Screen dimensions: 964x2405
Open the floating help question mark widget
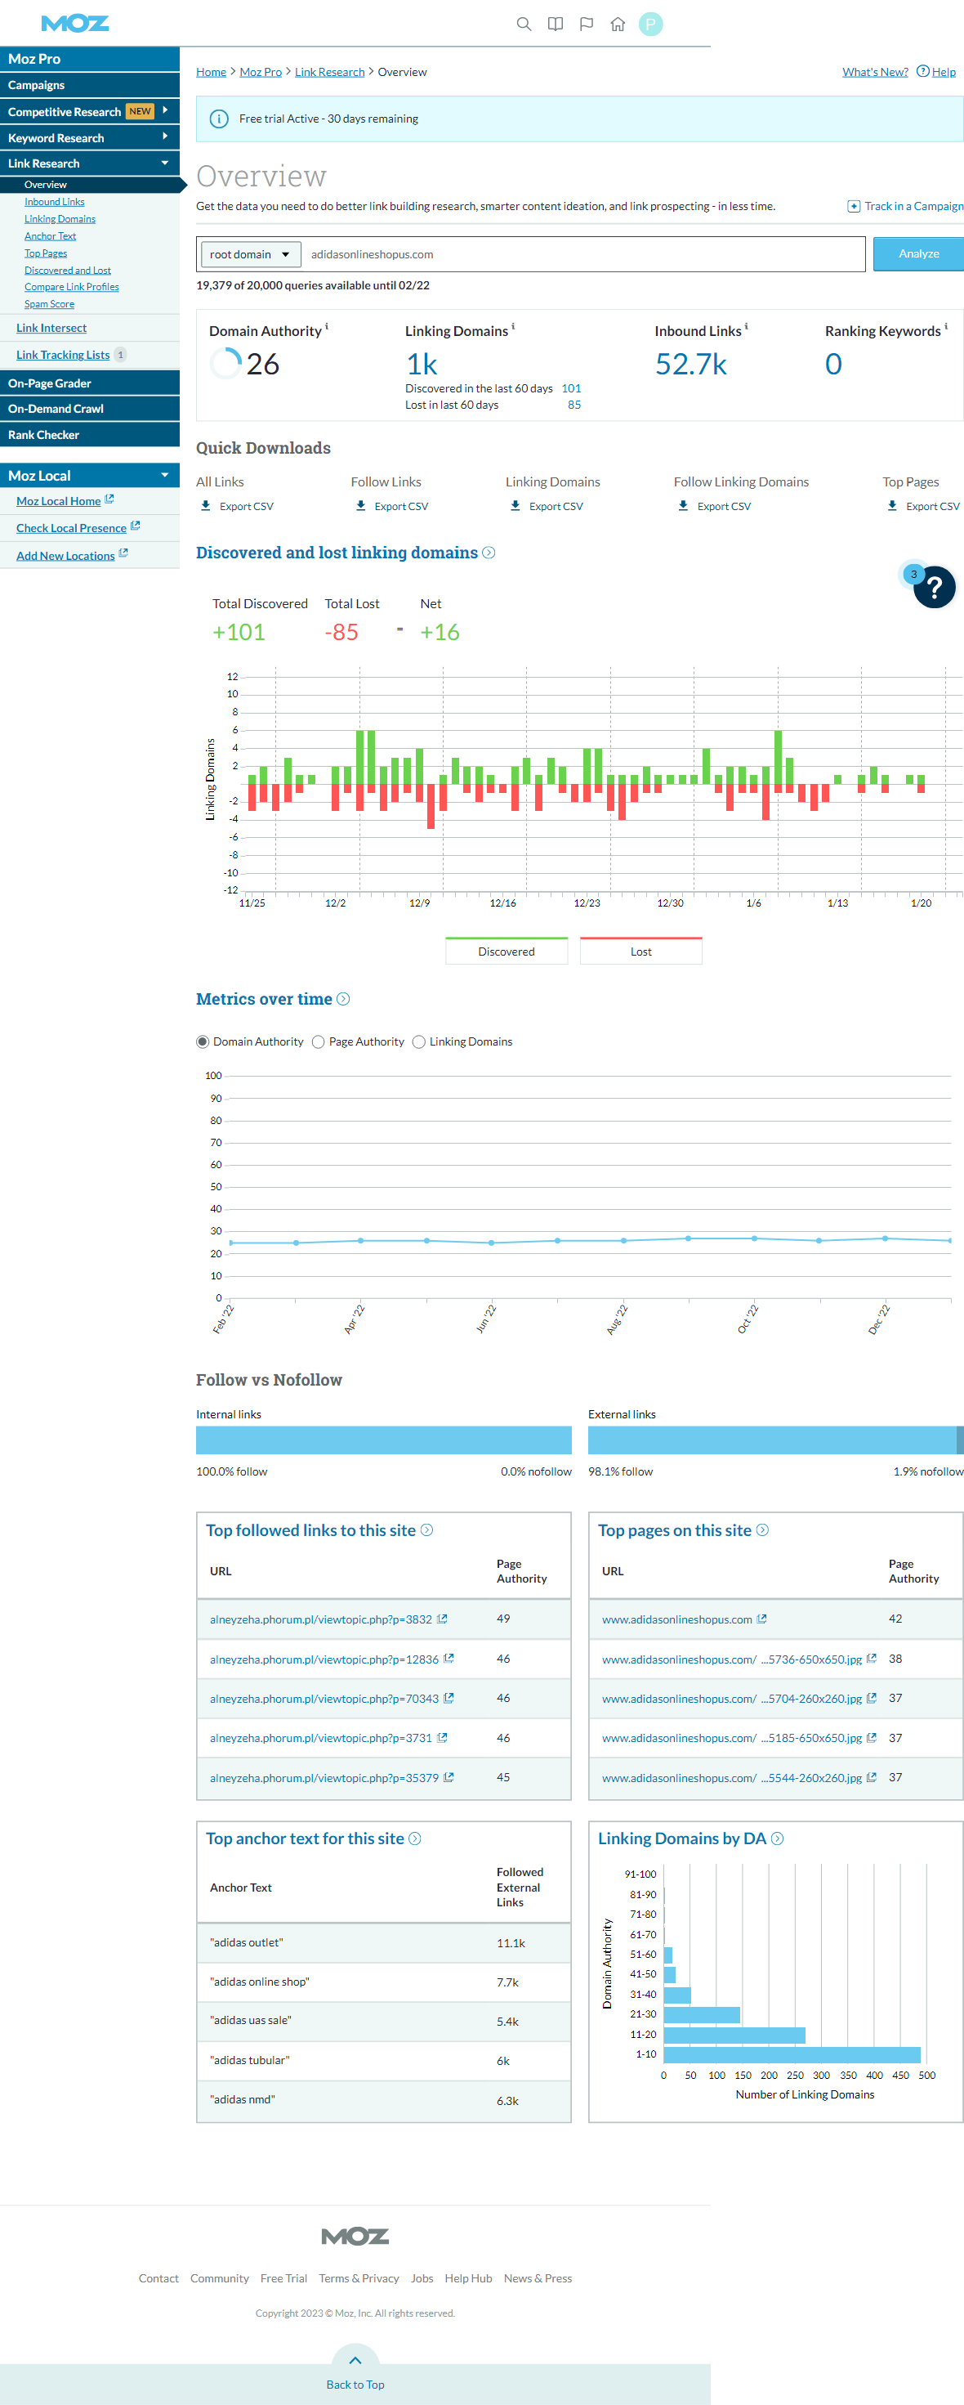934,587
